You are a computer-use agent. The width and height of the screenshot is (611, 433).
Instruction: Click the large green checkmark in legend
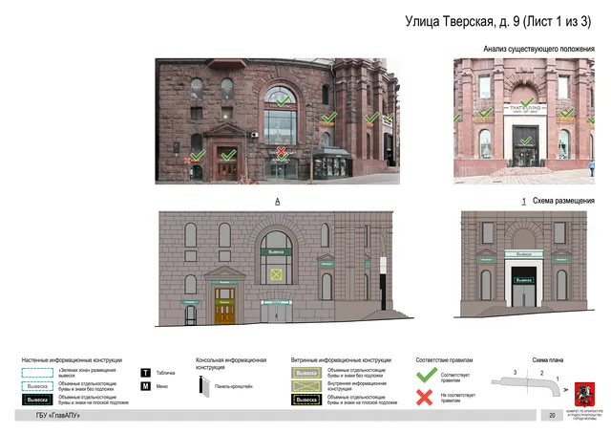tap(427, 375)
